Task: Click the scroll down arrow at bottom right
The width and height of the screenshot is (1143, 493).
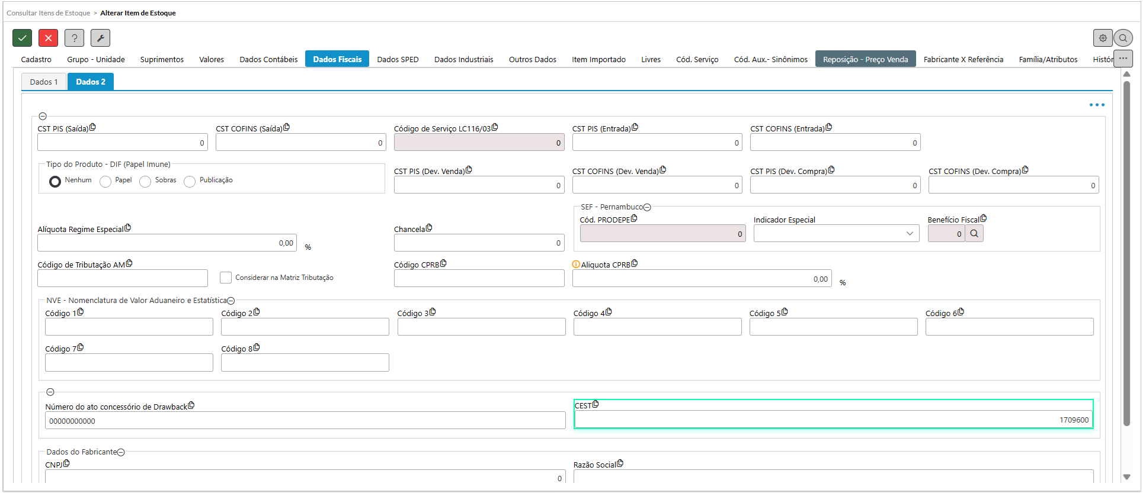Action: point(1127,477)
